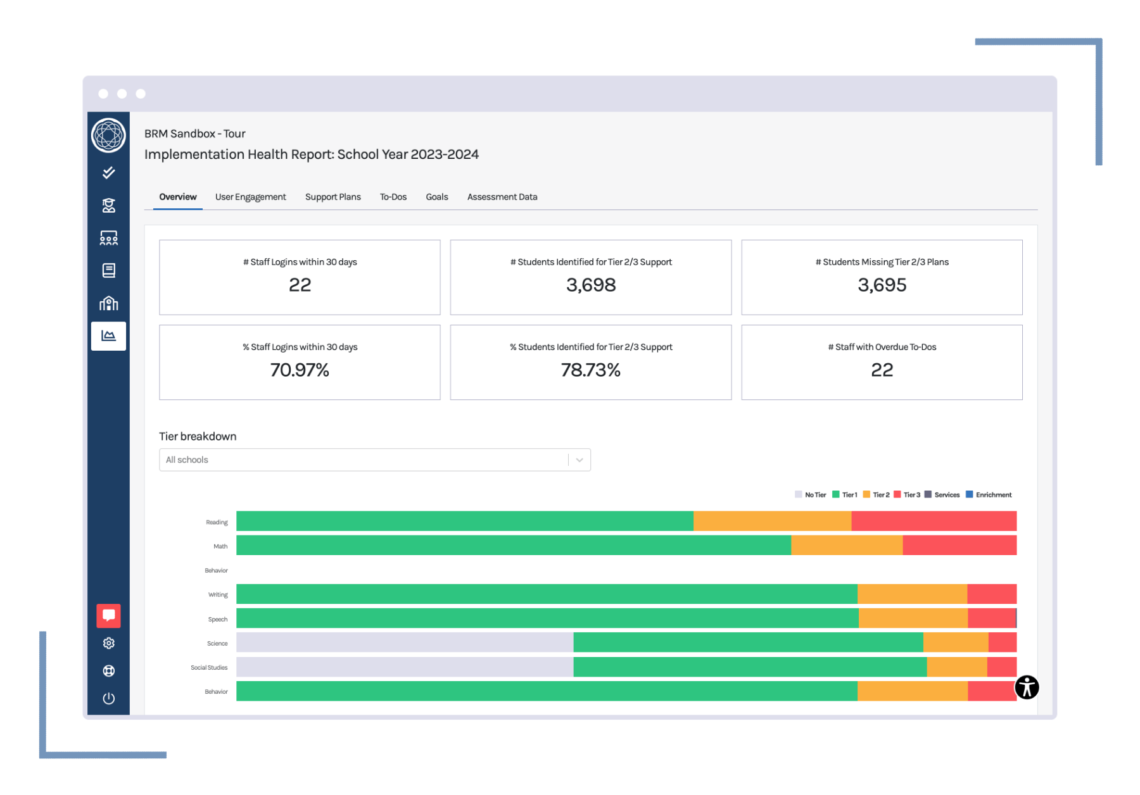Image resolution: width=1140 pixels, height=795 pixels.
Task: Click the globe logo in the sidebar
Action: [x=108, y=135]
